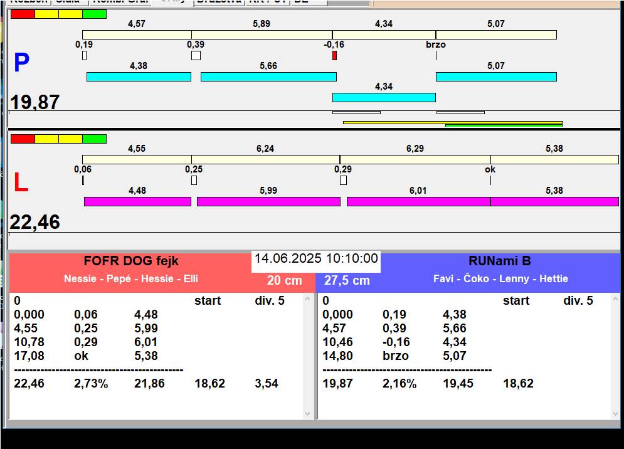Click the cyan 4,38 run bar

coord(139,77)
